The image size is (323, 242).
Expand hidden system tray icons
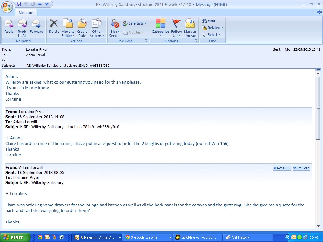[x=288, y=238]
